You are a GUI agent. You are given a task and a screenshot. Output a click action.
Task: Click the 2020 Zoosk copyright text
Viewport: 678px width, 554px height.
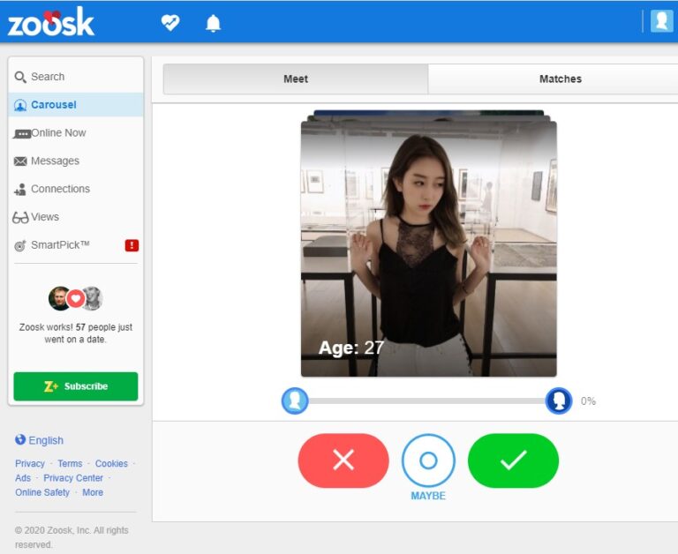(72, 537)
